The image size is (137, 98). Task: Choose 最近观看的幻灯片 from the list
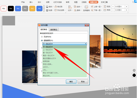click(65, 58)
